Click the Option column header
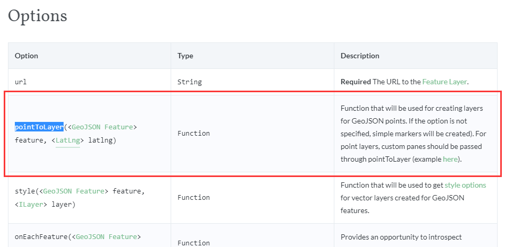Image resolution: width=505 pixels, height=247 pixels. click(x=26, y=56)
